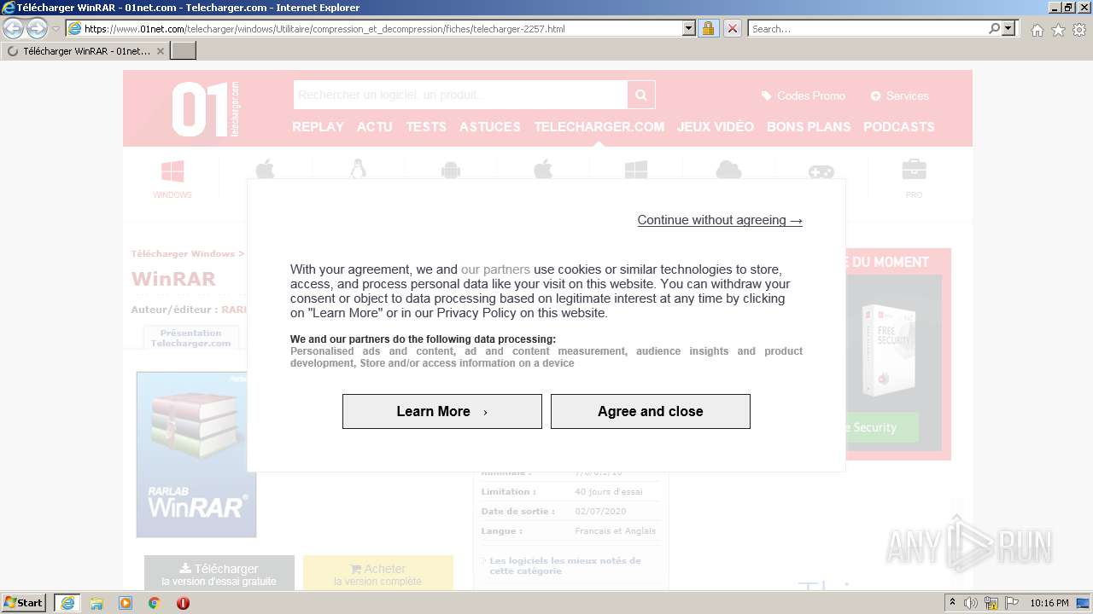Open the JEUX VIDÉO menu item
This screenshot has width=1093, height=614.
[x=716, y=127]
